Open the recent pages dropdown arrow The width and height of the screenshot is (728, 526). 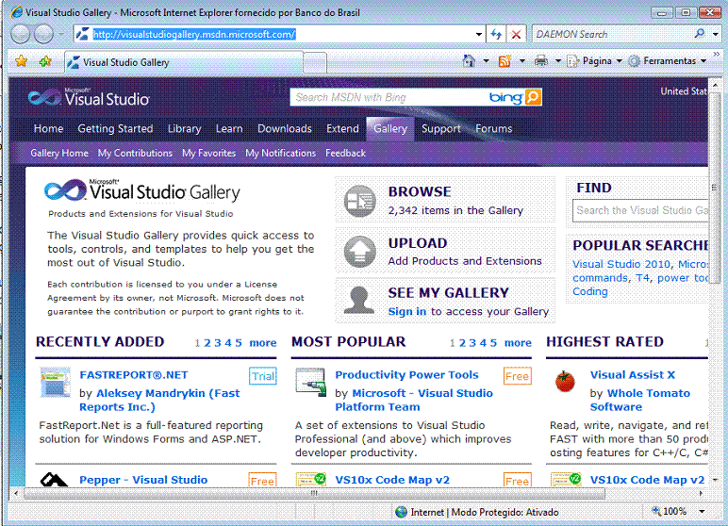60,34
